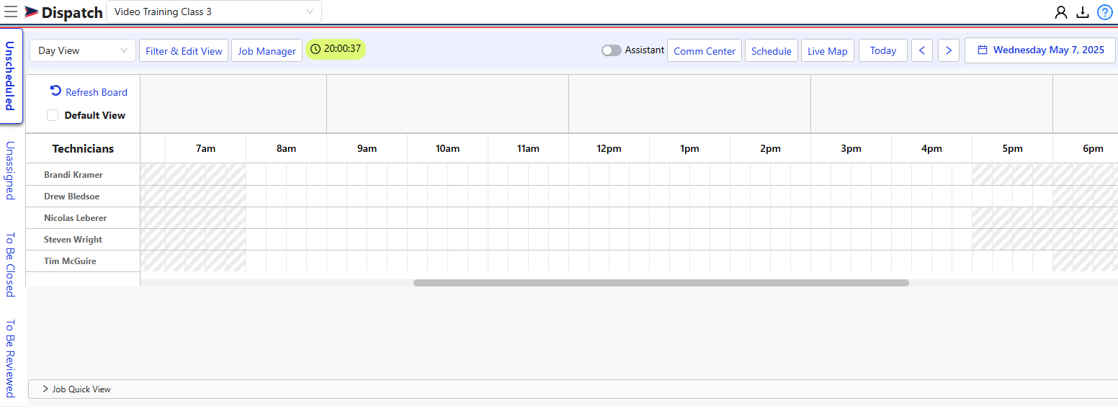1118x411 pixels.
Task: Go to previous day arrow
Action: [x=922, y=50]
